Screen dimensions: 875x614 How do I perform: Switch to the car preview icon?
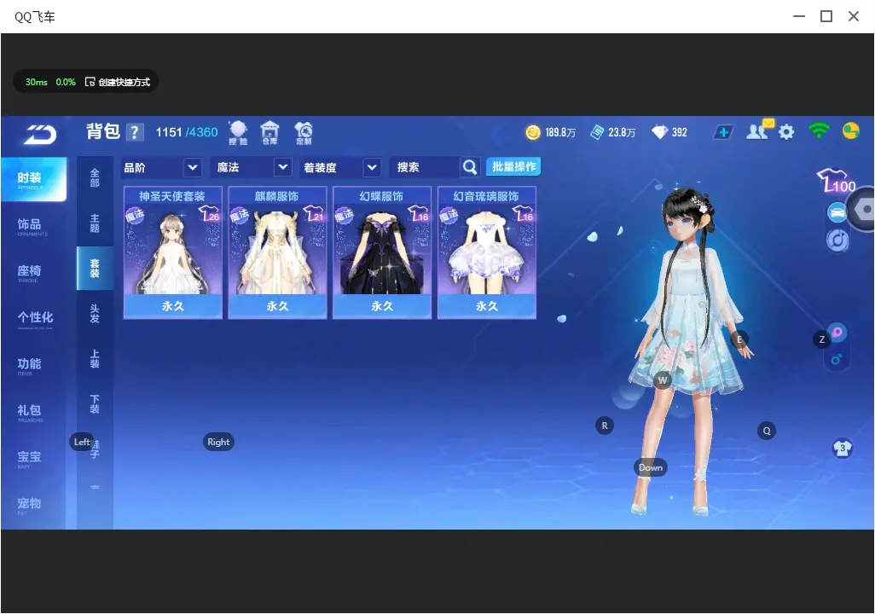pyautogui.click(x=837, y=212)
